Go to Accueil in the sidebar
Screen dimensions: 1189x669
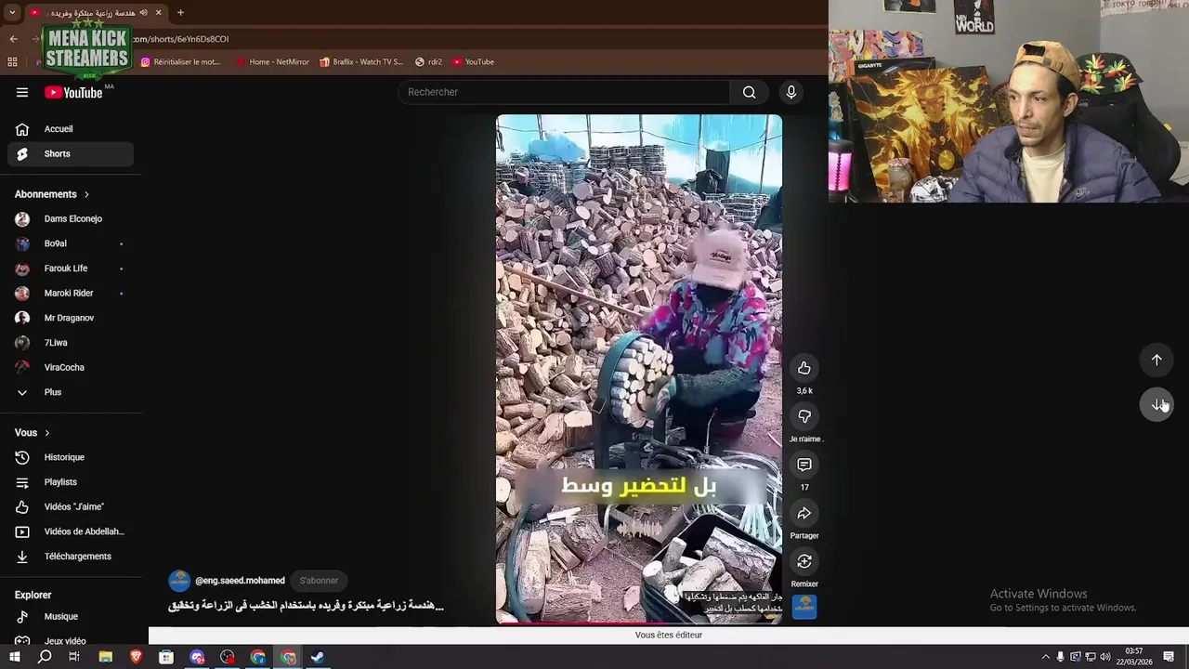click(71, 129)
